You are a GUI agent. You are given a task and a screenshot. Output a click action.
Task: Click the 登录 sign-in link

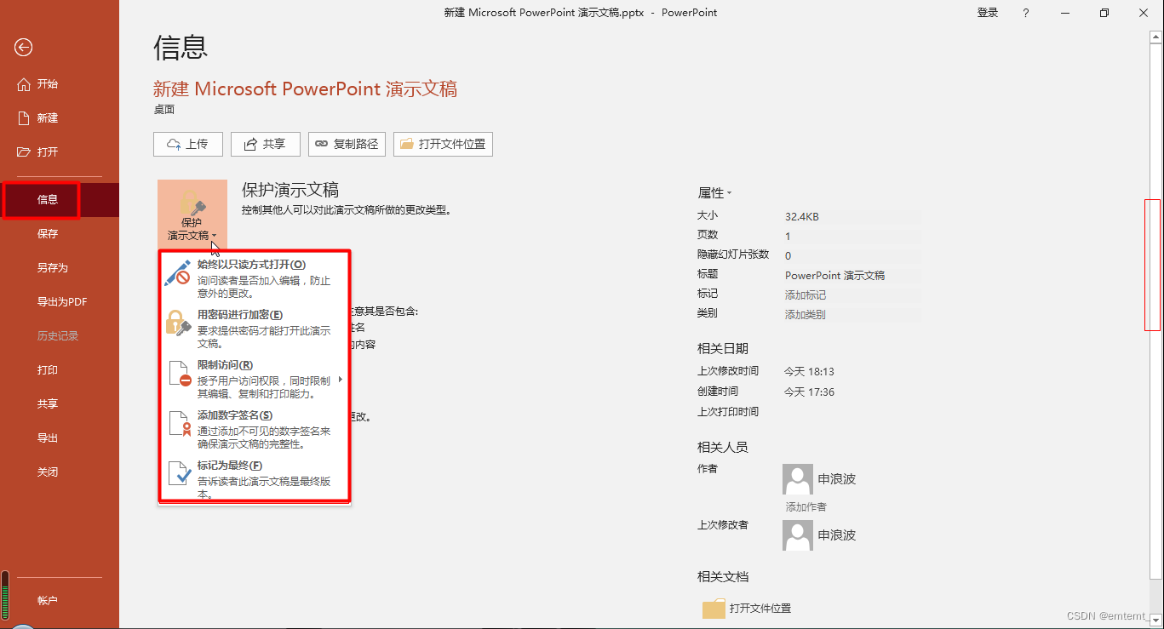(988, 13)
